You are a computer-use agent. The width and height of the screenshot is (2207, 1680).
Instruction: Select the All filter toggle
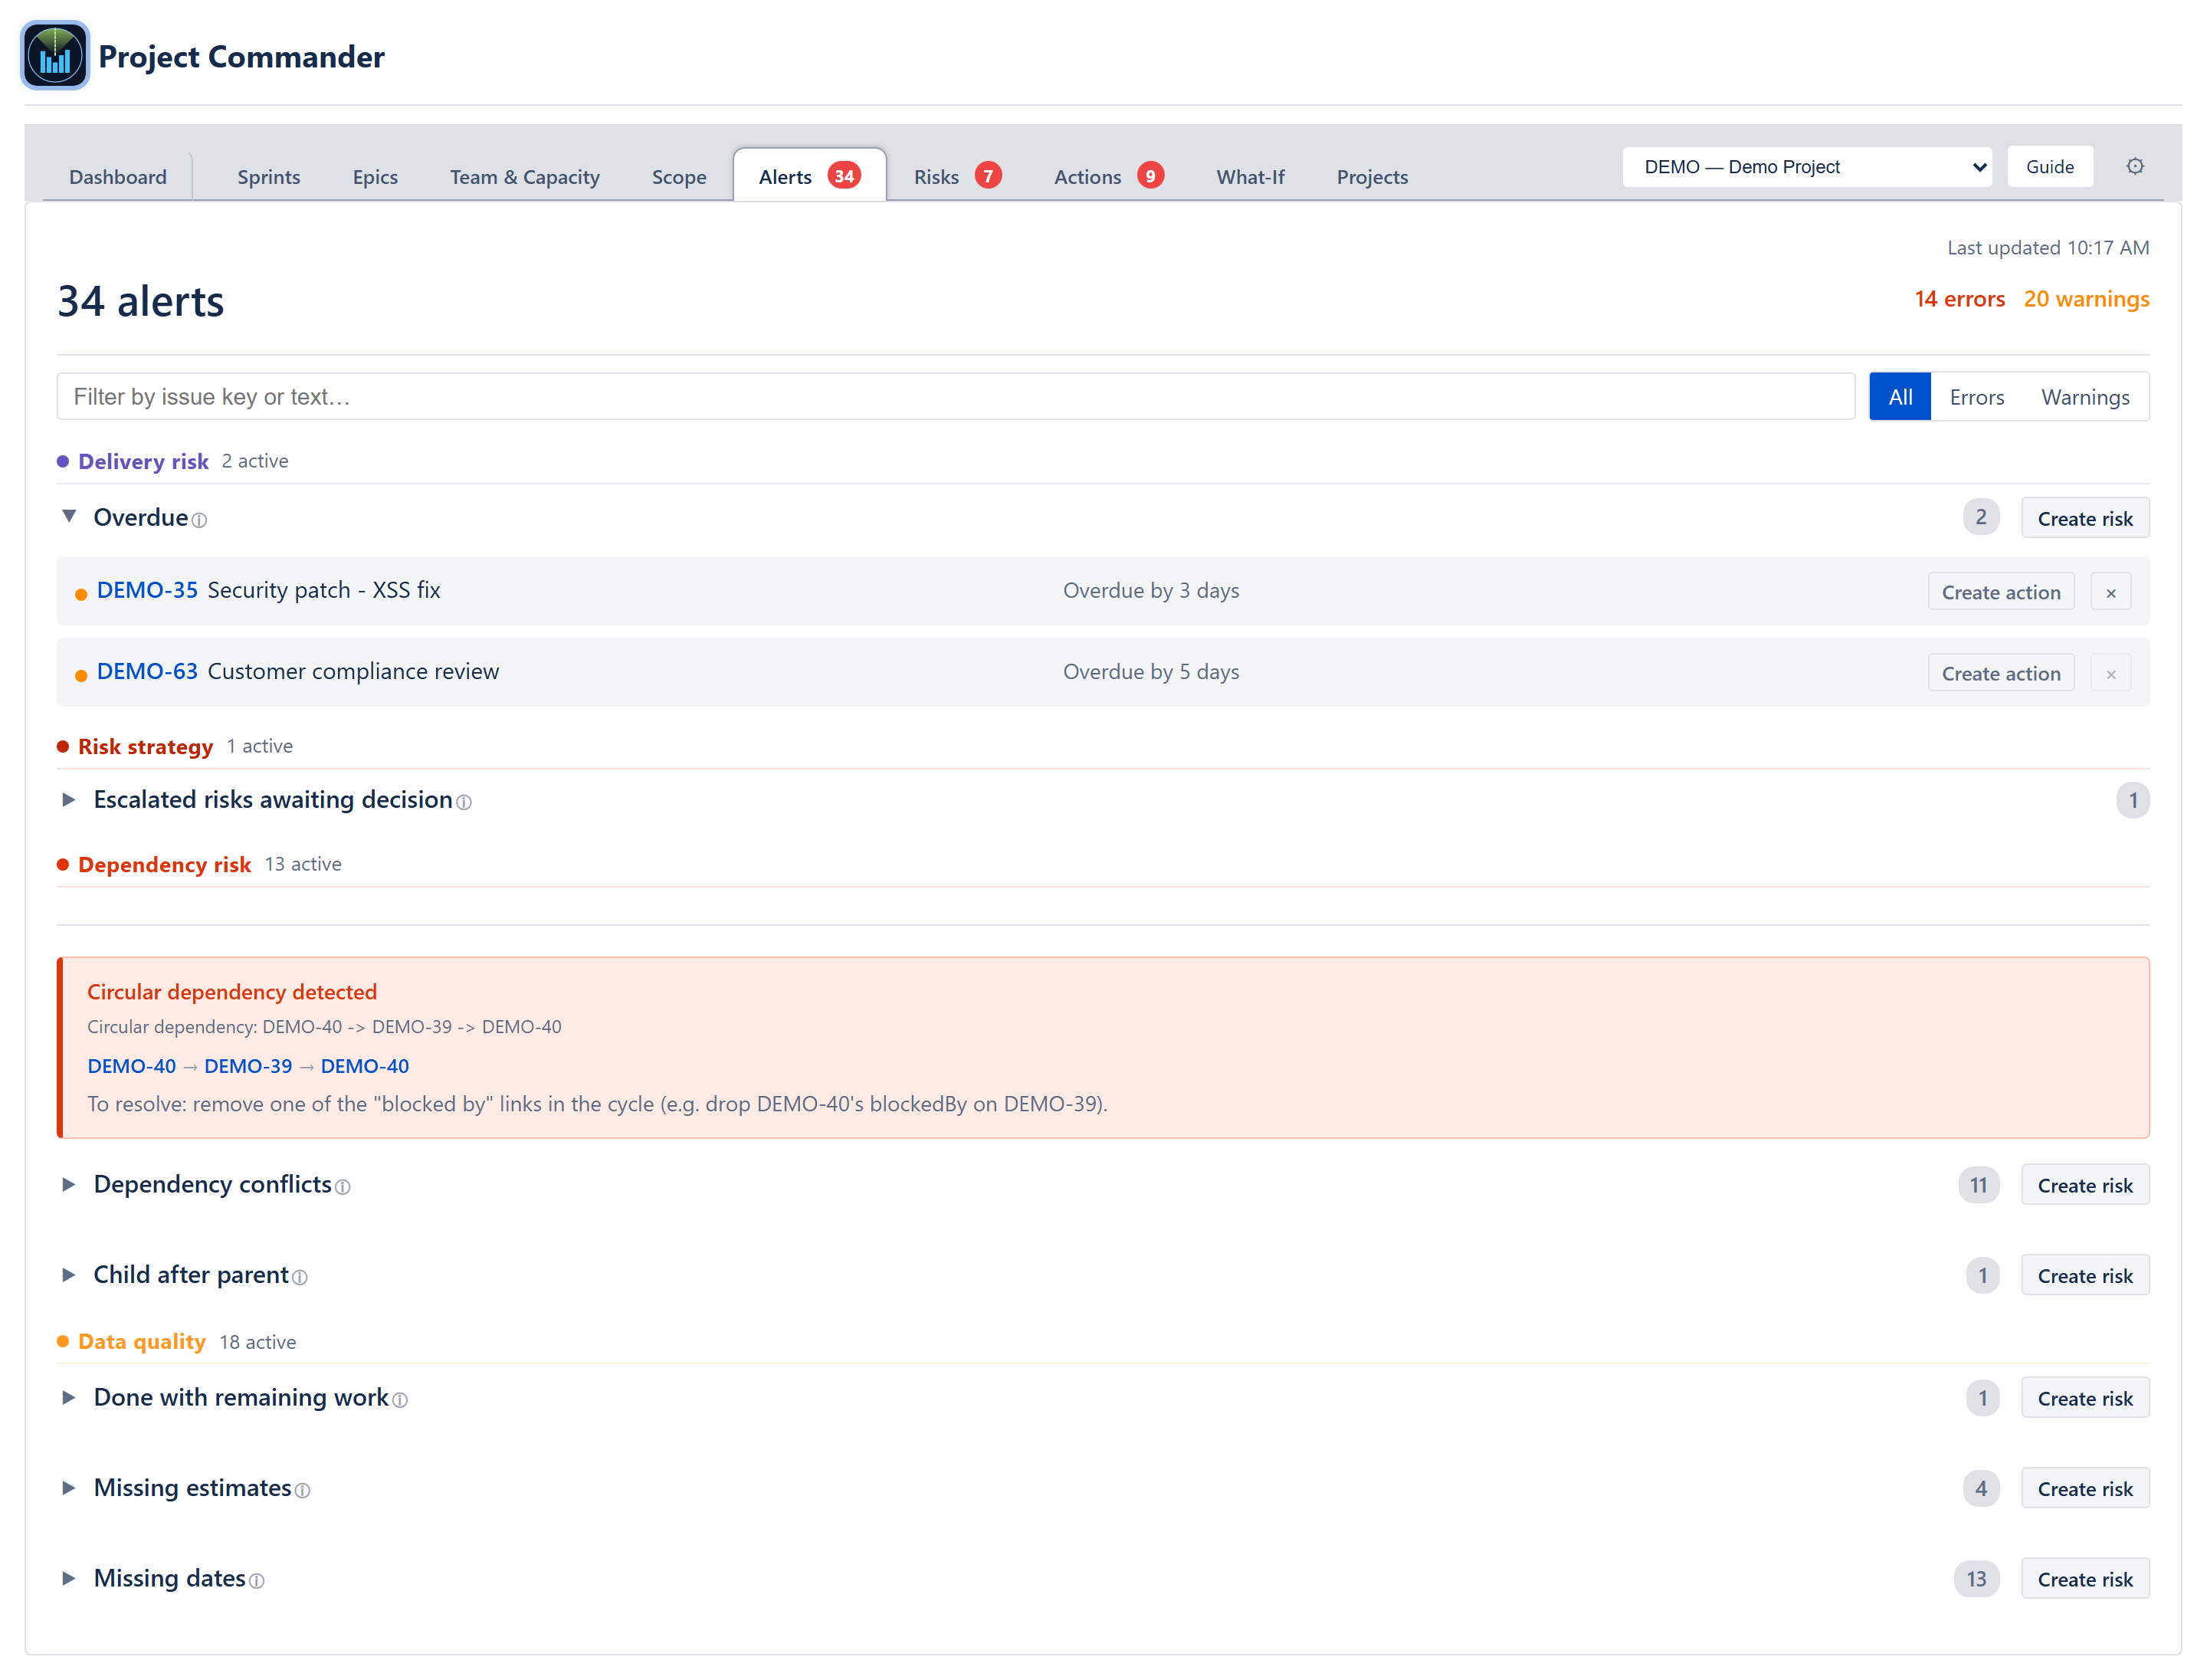tap(1900, 397)
